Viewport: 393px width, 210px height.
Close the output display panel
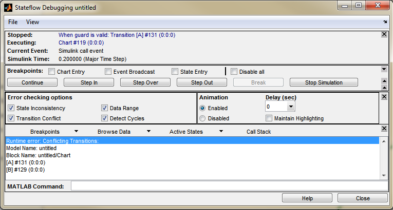tap(384, 129)
